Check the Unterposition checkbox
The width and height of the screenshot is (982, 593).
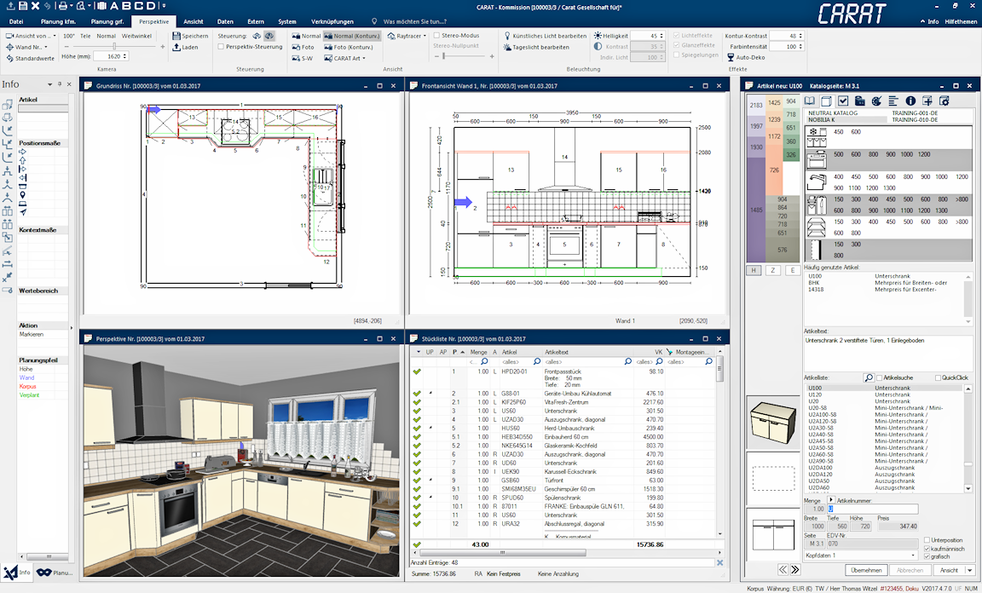[927, 540]
